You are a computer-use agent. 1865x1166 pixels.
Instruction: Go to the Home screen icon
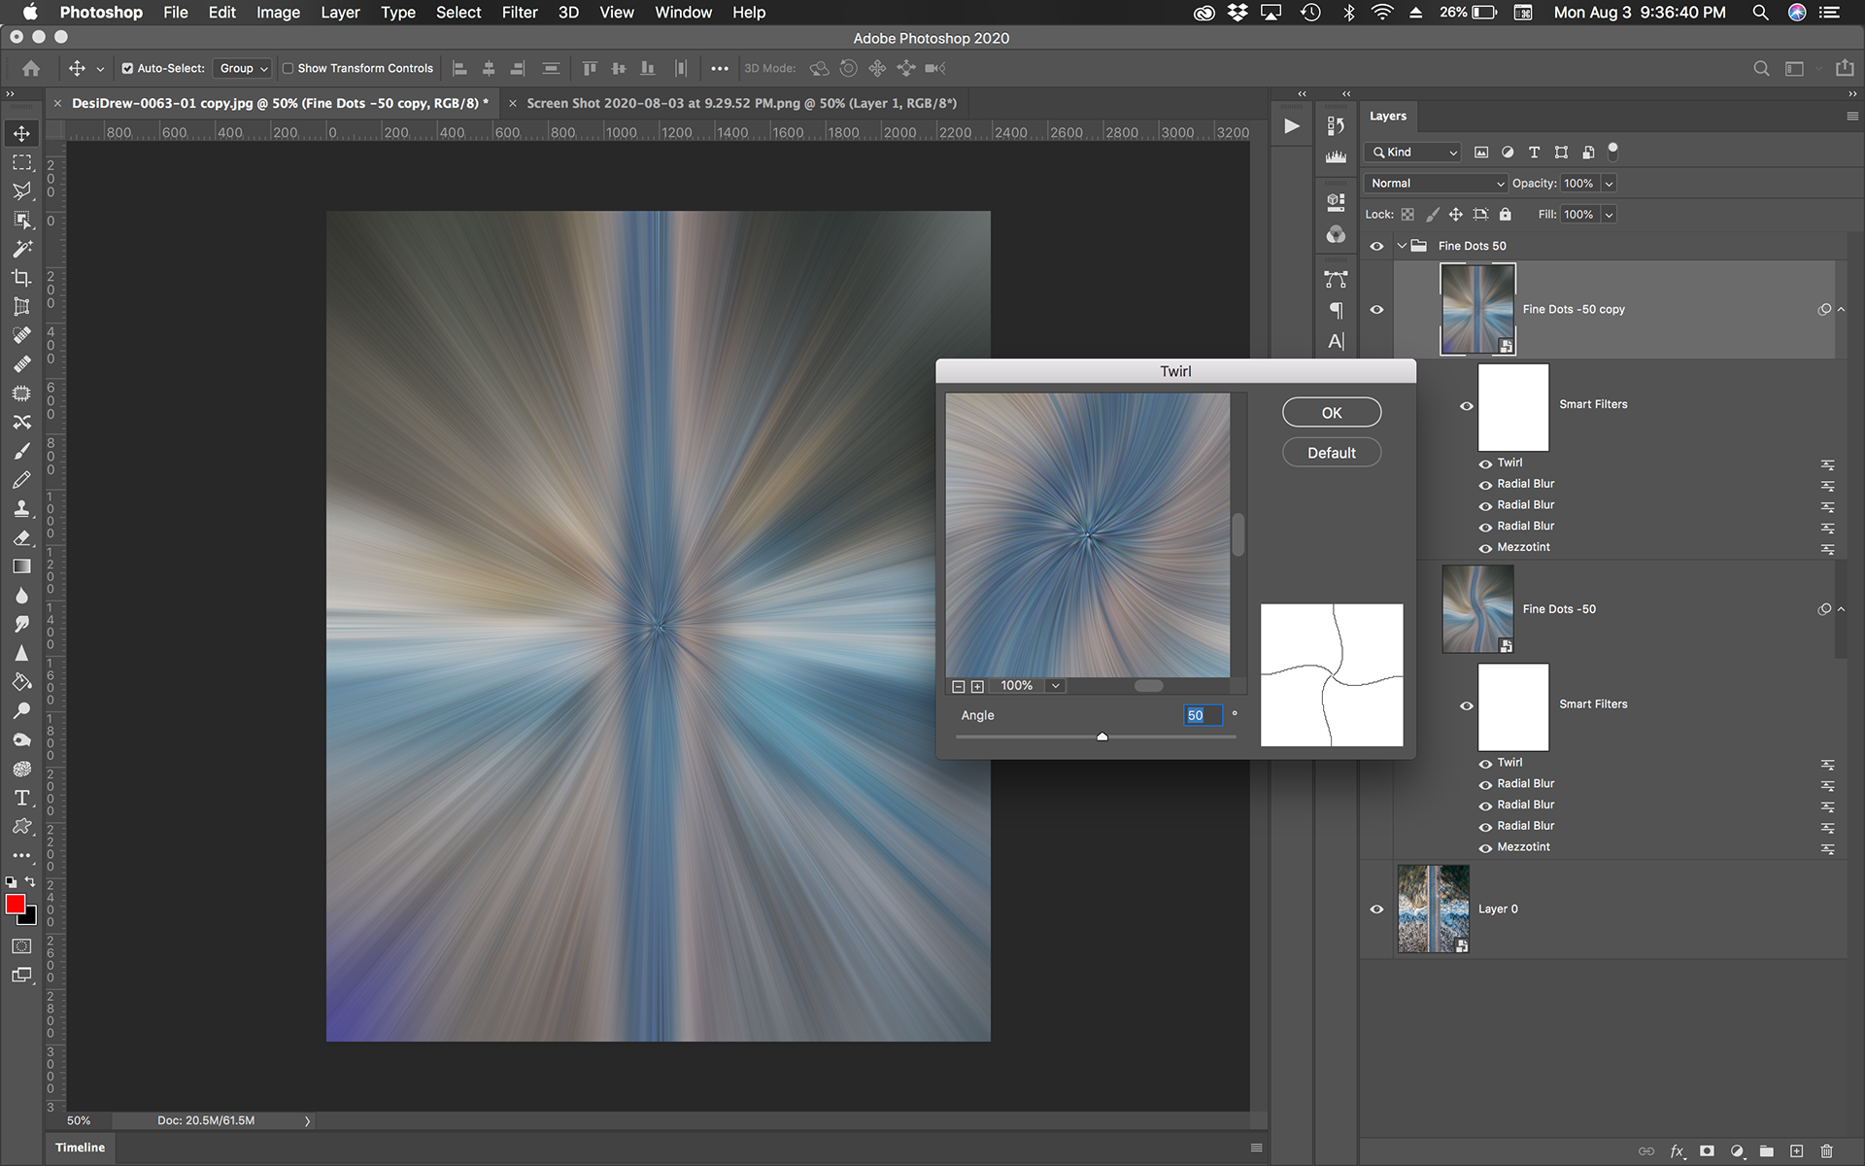(31, 68)
